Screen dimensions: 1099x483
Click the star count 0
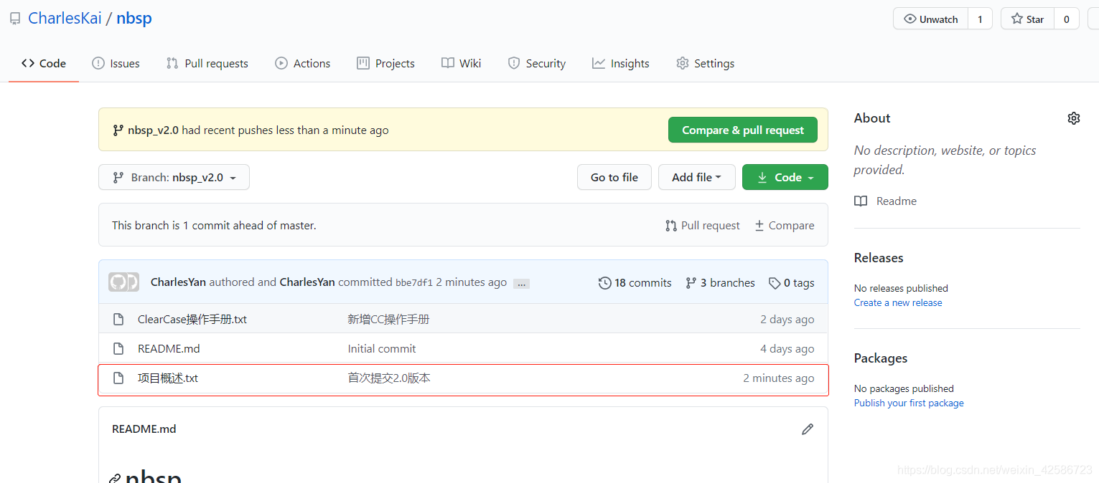pyautogui.click(x=1066, y=19)
